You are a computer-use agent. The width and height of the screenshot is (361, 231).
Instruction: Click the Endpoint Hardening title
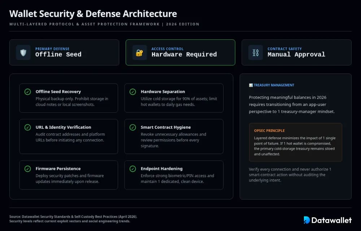(x=162, y=169)
